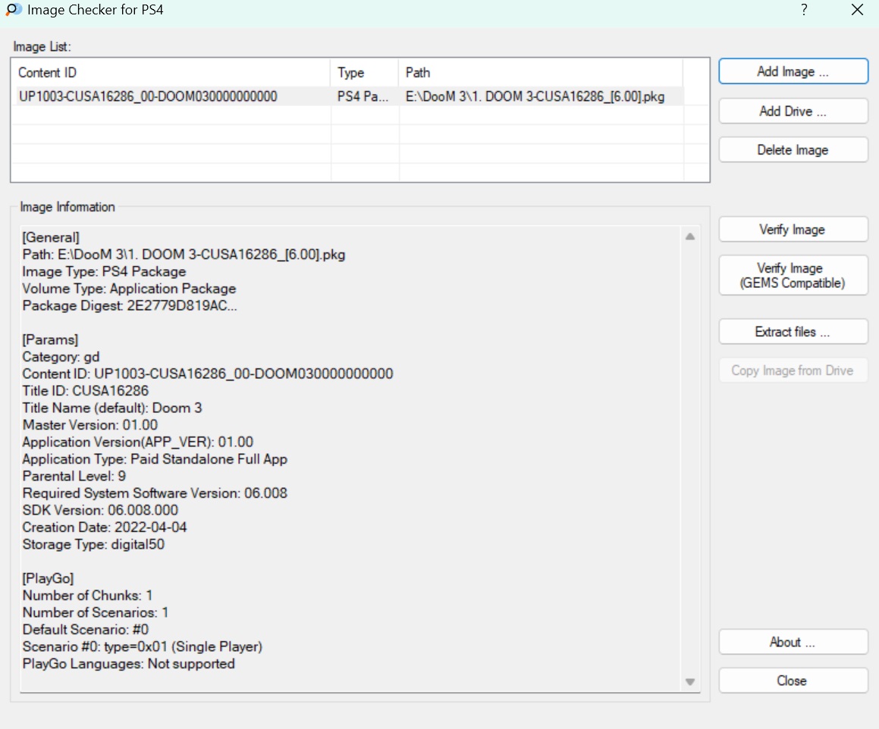
Task: Click the Path column header
Action: 539,73
